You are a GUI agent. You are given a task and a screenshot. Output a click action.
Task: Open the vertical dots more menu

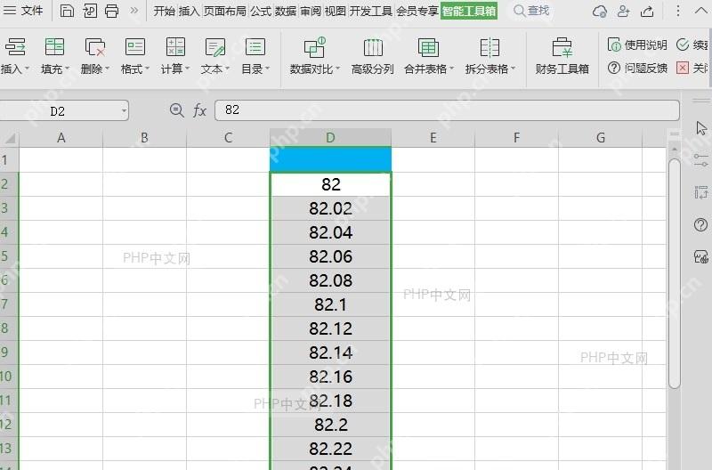point(678,11)
